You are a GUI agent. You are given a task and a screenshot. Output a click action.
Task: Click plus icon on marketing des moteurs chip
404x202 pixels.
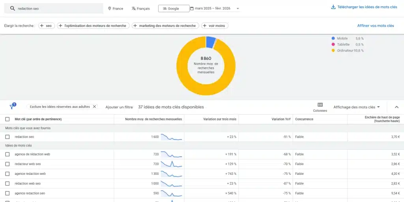click(x=135, y=26)
